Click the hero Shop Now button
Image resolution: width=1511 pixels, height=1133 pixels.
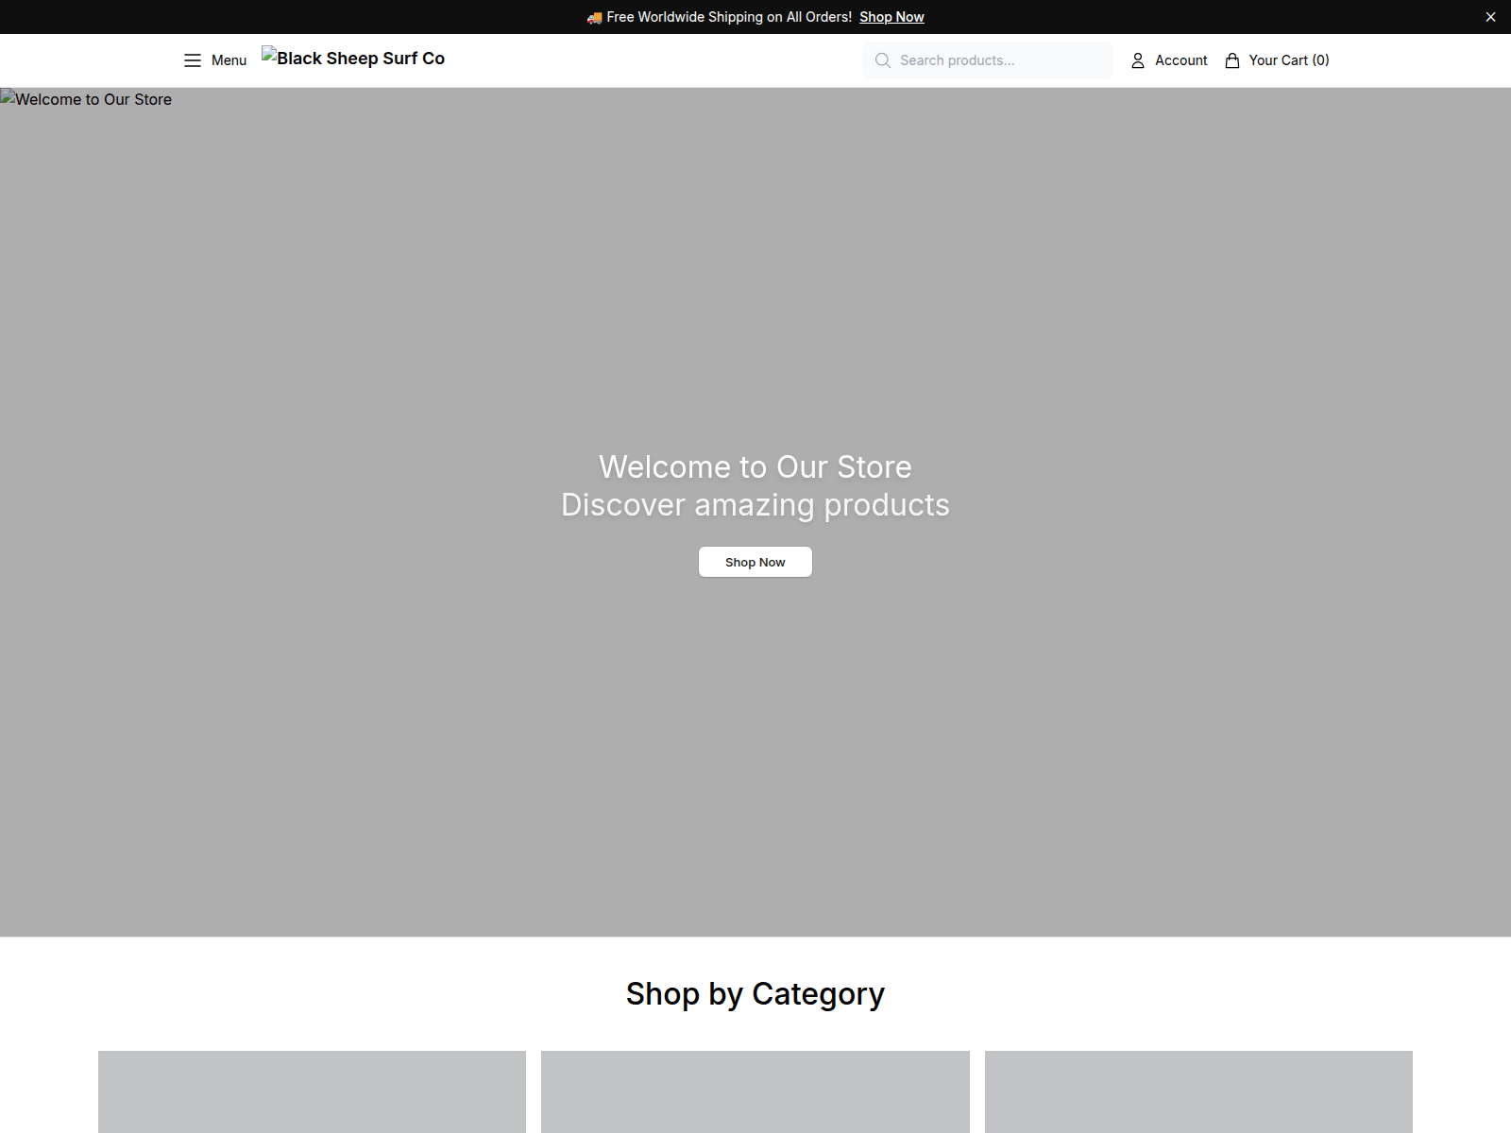[x=755, y=562]
